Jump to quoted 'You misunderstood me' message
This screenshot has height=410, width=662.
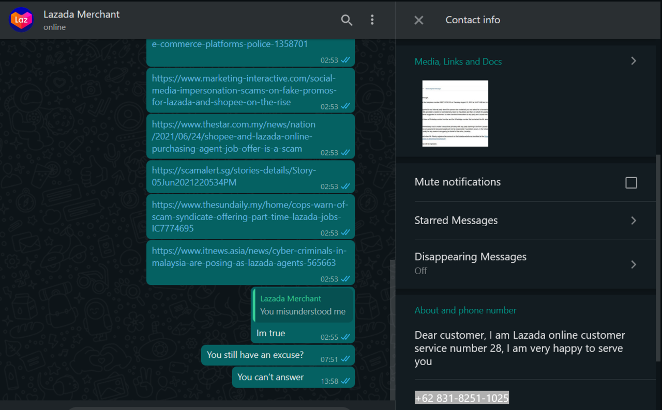click(x=303, y=305)
